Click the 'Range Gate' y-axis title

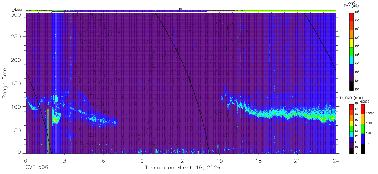click(5, 83)
